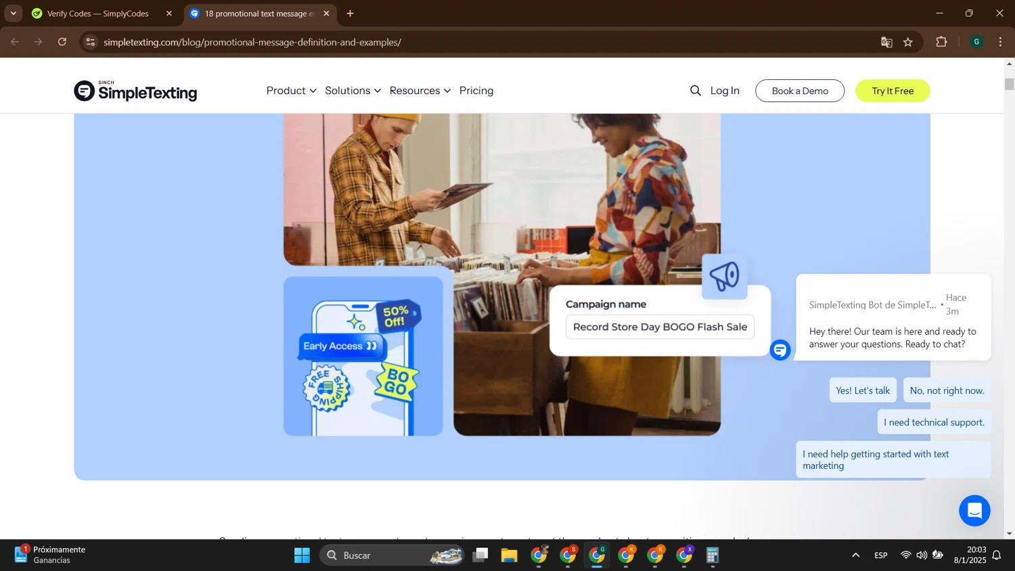The height and width of the screenshot is (571, 1015).
Task: Open the Calculator app in taskbar
Action: click(x=713, y=555)
